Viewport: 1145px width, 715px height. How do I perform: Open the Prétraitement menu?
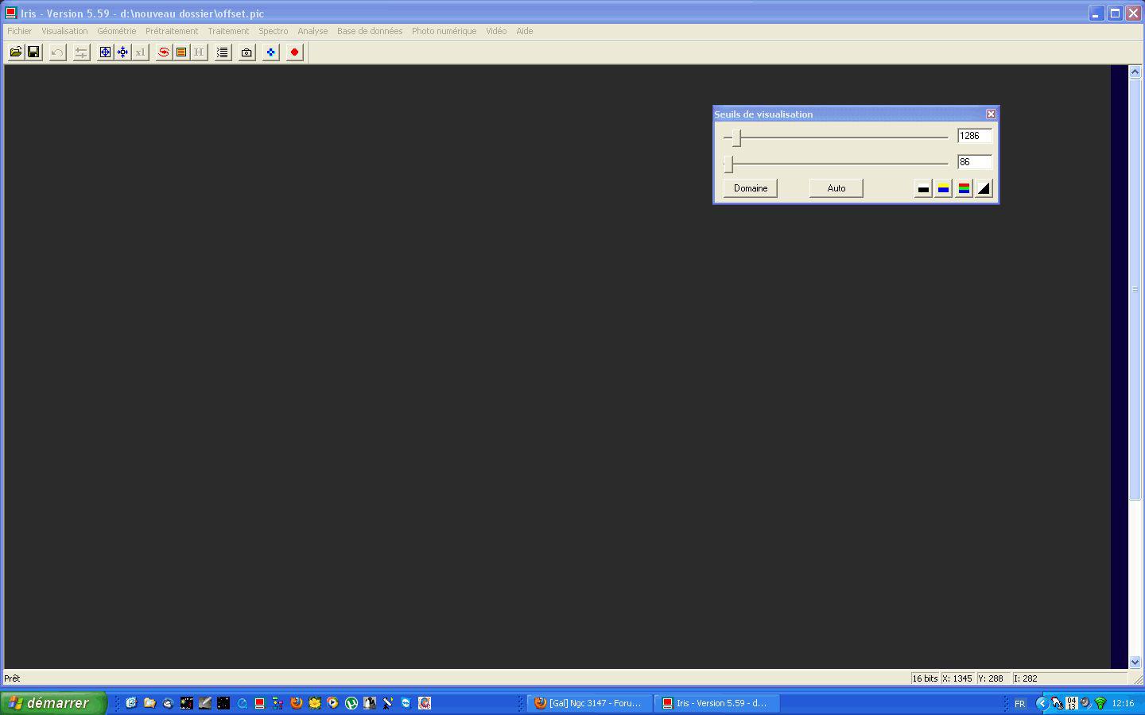click(x=172, y=31)
